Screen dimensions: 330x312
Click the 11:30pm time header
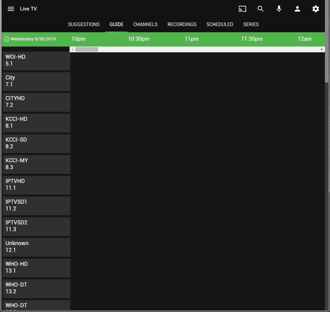[x=252, y=39]
